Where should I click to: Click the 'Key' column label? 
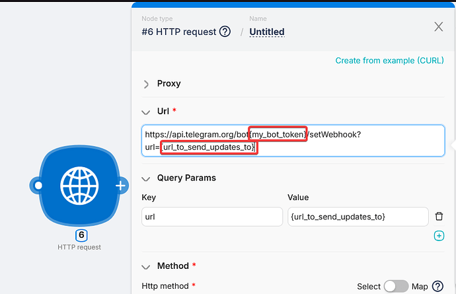[x=149, y=198]
